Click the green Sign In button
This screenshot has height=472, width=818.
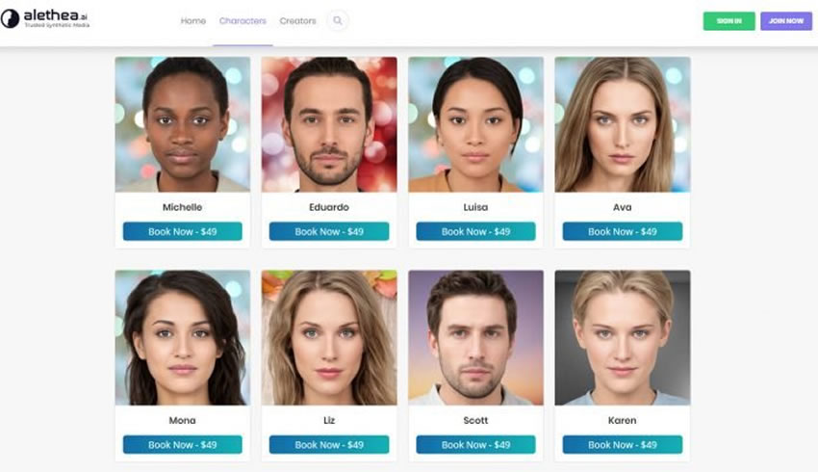point(729,21)
